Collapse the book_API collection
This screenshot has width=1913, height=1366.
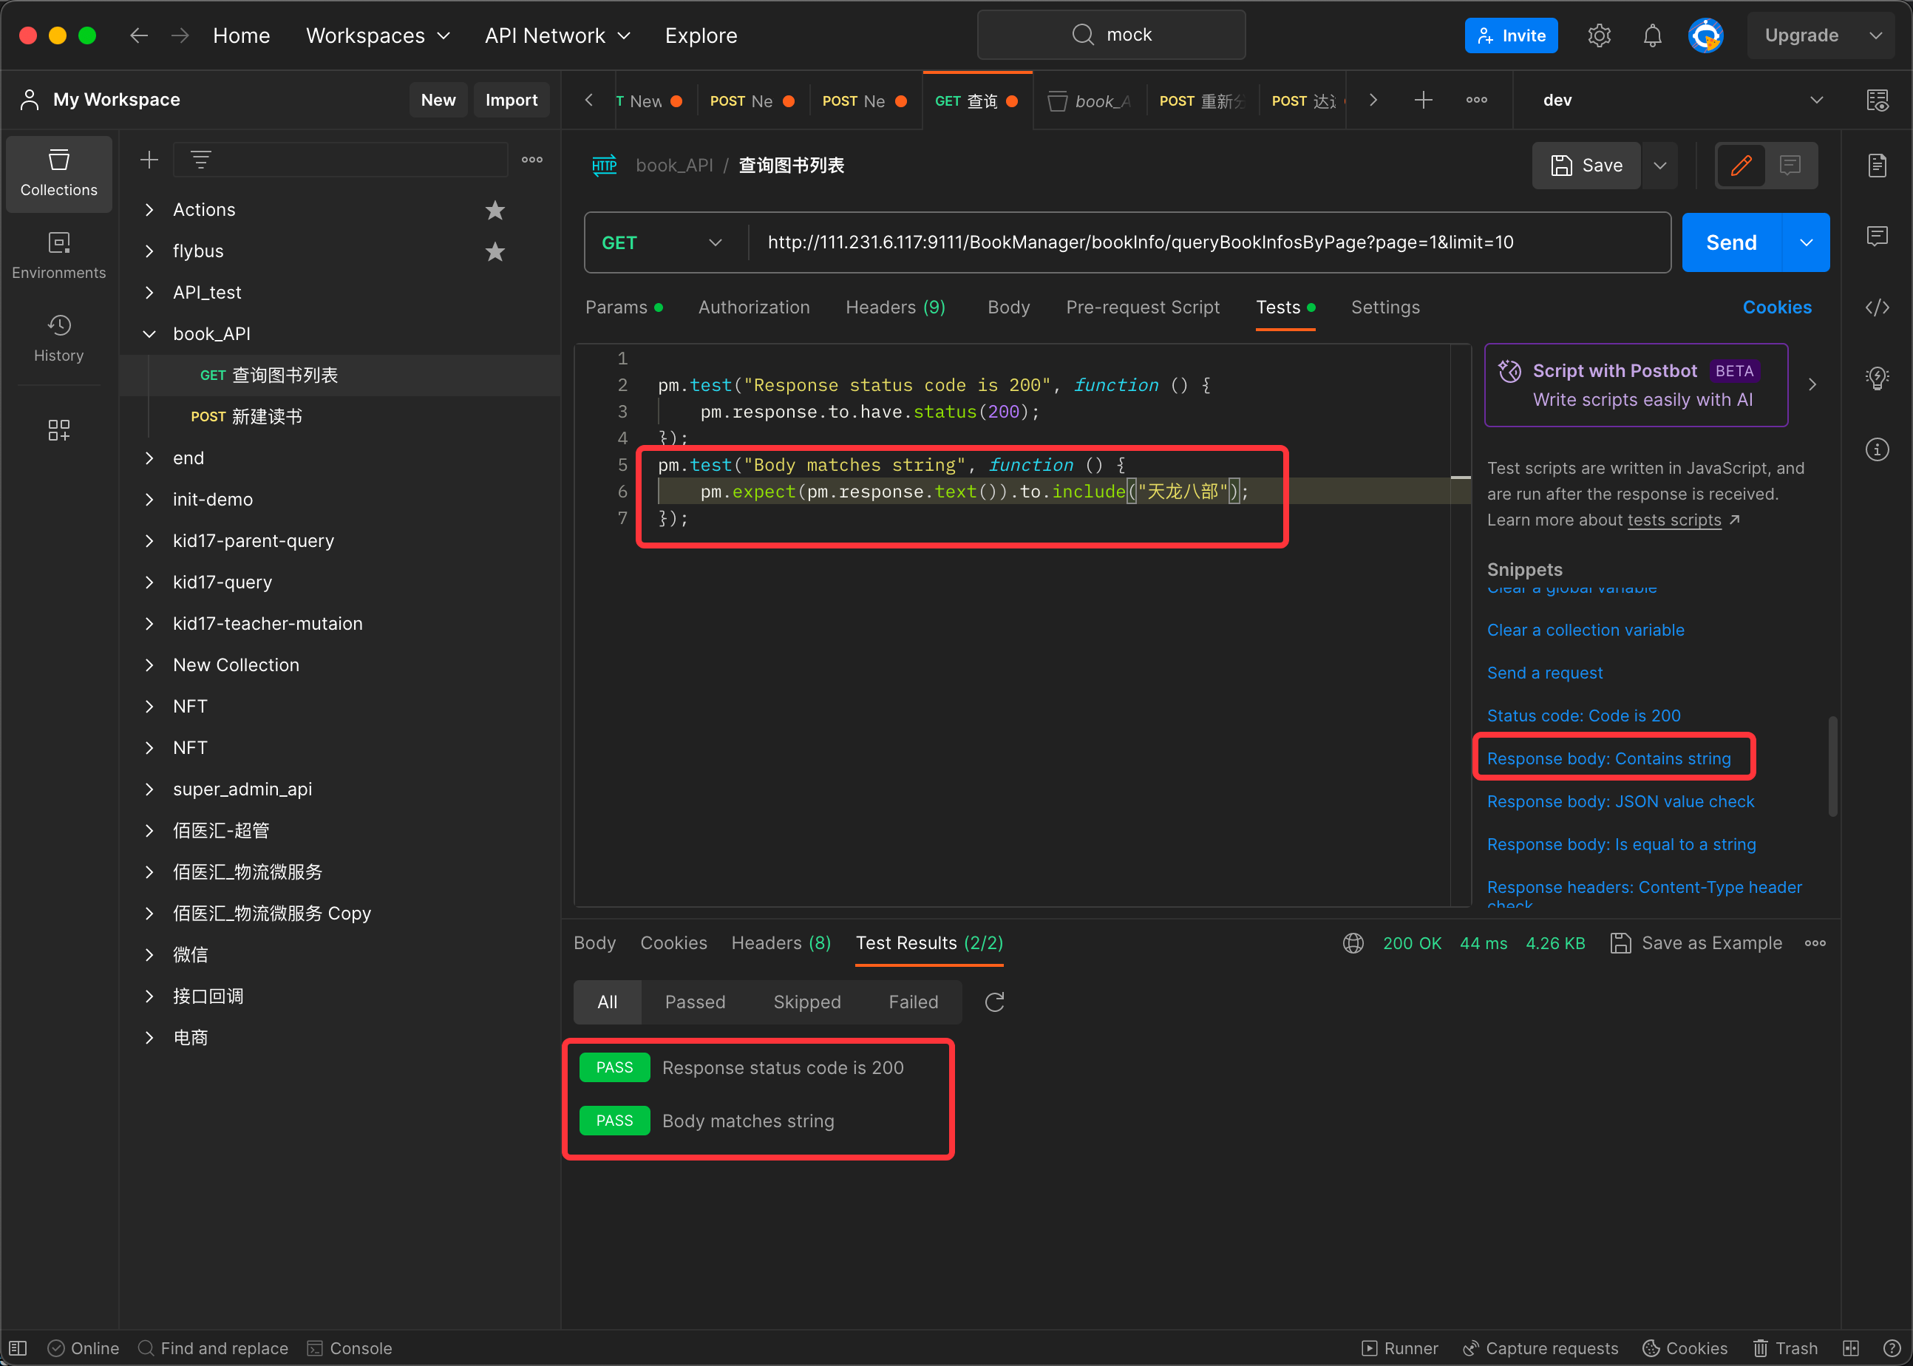point(149,334)
